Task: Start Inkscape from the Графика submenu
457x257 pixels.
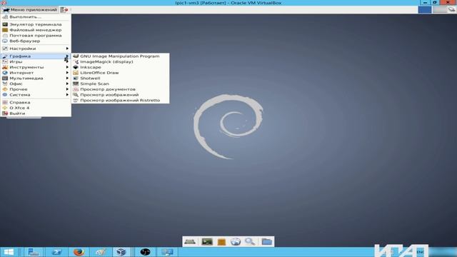Action: (120, 67)
